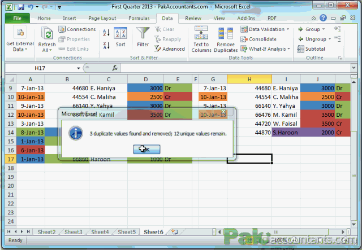Image resolution: width=362 pixels, height=250 pixels.
Task: Select column H header
Action: click(249, 79)
